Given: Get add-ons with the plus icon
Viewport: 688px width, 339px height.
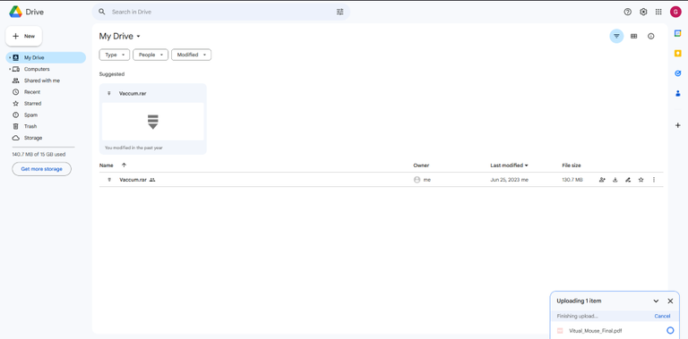Looking at the screenshot, I should (678, 125).
